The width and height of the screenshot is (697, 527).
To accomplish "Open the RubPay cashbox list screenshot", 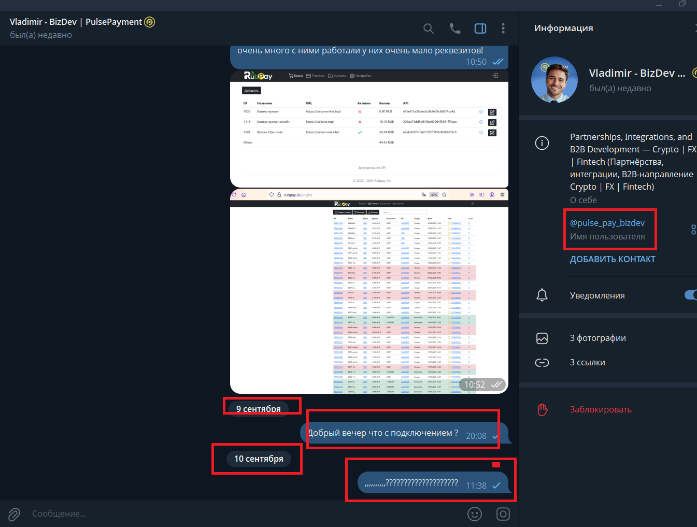I will [x=369, y=130].
